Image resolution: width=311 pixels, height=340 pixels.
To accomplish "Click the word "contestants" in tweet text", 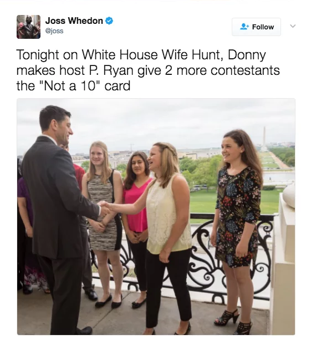I will (x=246, y=70).
